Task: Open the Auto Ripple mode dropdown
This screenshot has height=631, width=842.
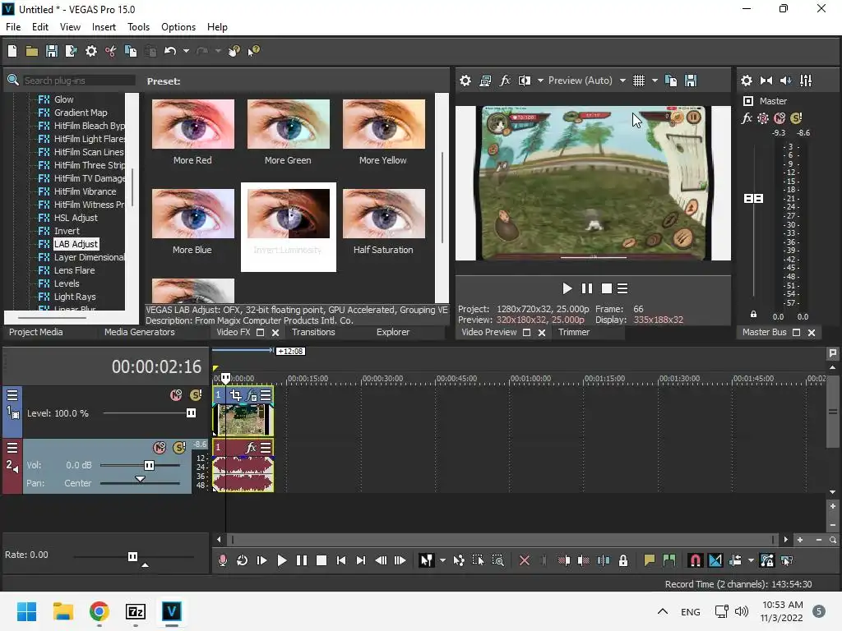Action: tap(751, 560)
